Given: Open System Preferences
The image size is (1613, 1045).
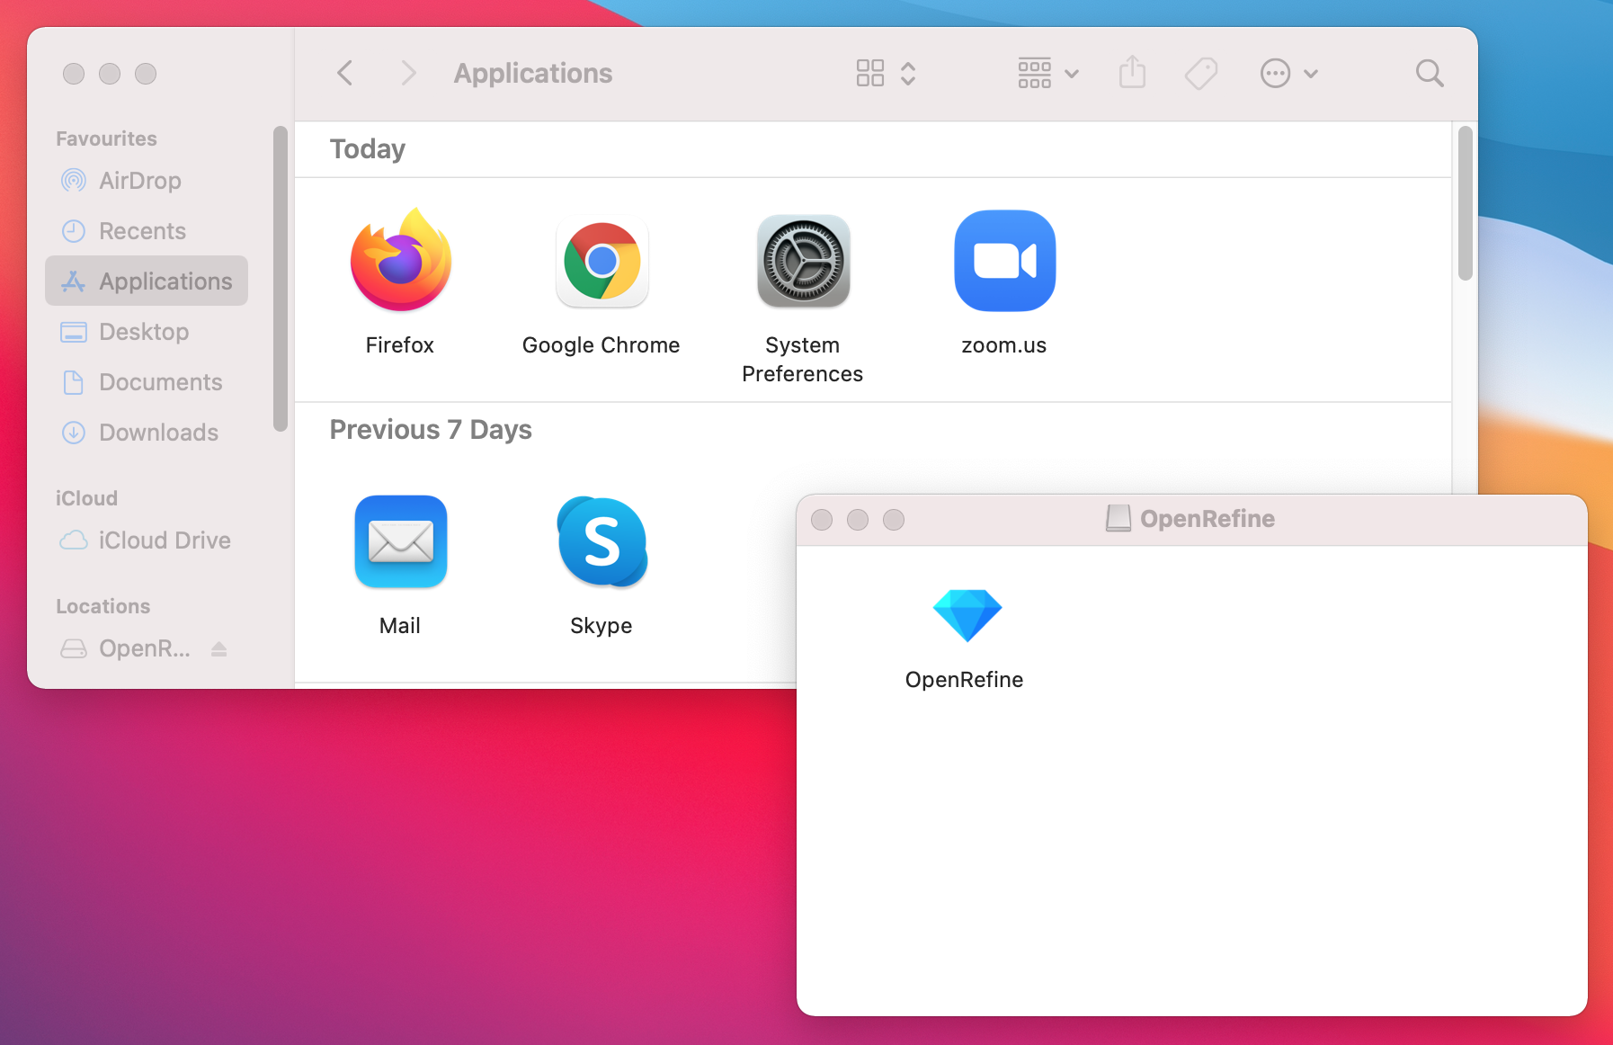Looking at the screenshot, I should [x=803, y=262].
